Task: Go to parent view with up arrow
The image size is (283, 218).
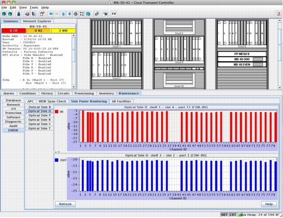Action: (x=63, y=14)
